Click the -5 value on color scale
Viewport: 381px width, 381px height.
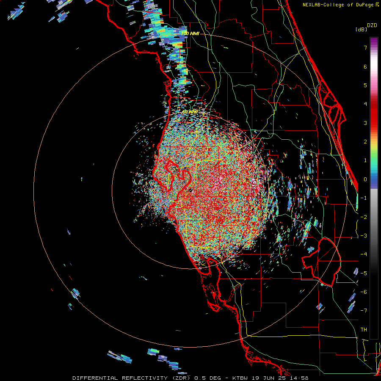(364, 273)
